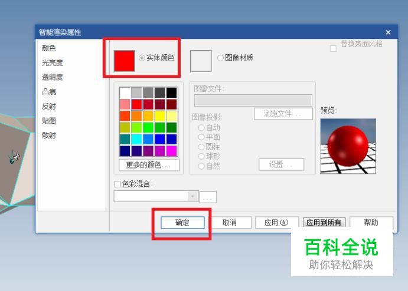This screenshot has width=408, height=291.
Task: Choose 自动 image projection option
Action: click(x=201, y=127)
